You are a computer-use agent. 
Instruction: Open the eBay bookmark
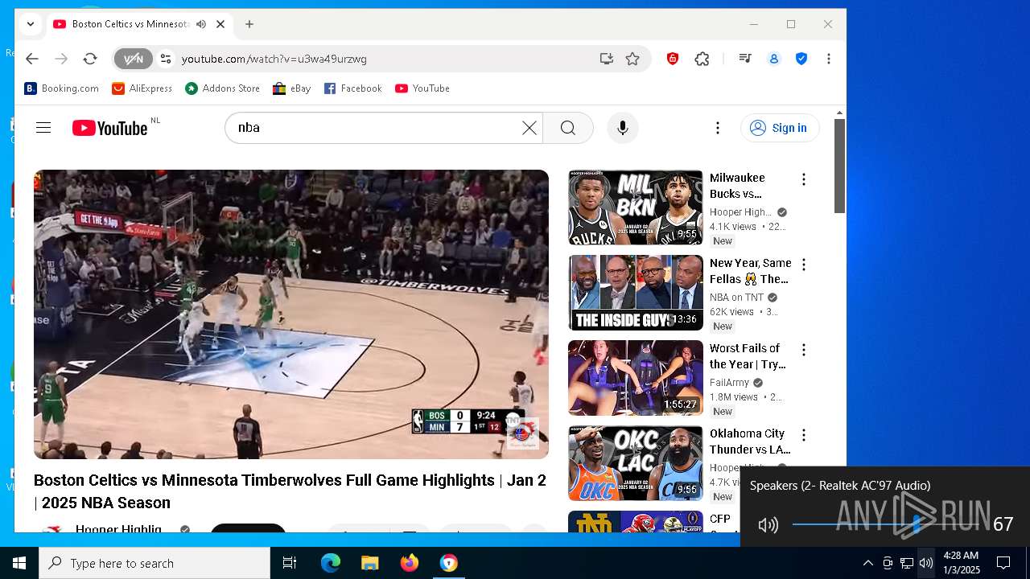[x=291, y=88]
